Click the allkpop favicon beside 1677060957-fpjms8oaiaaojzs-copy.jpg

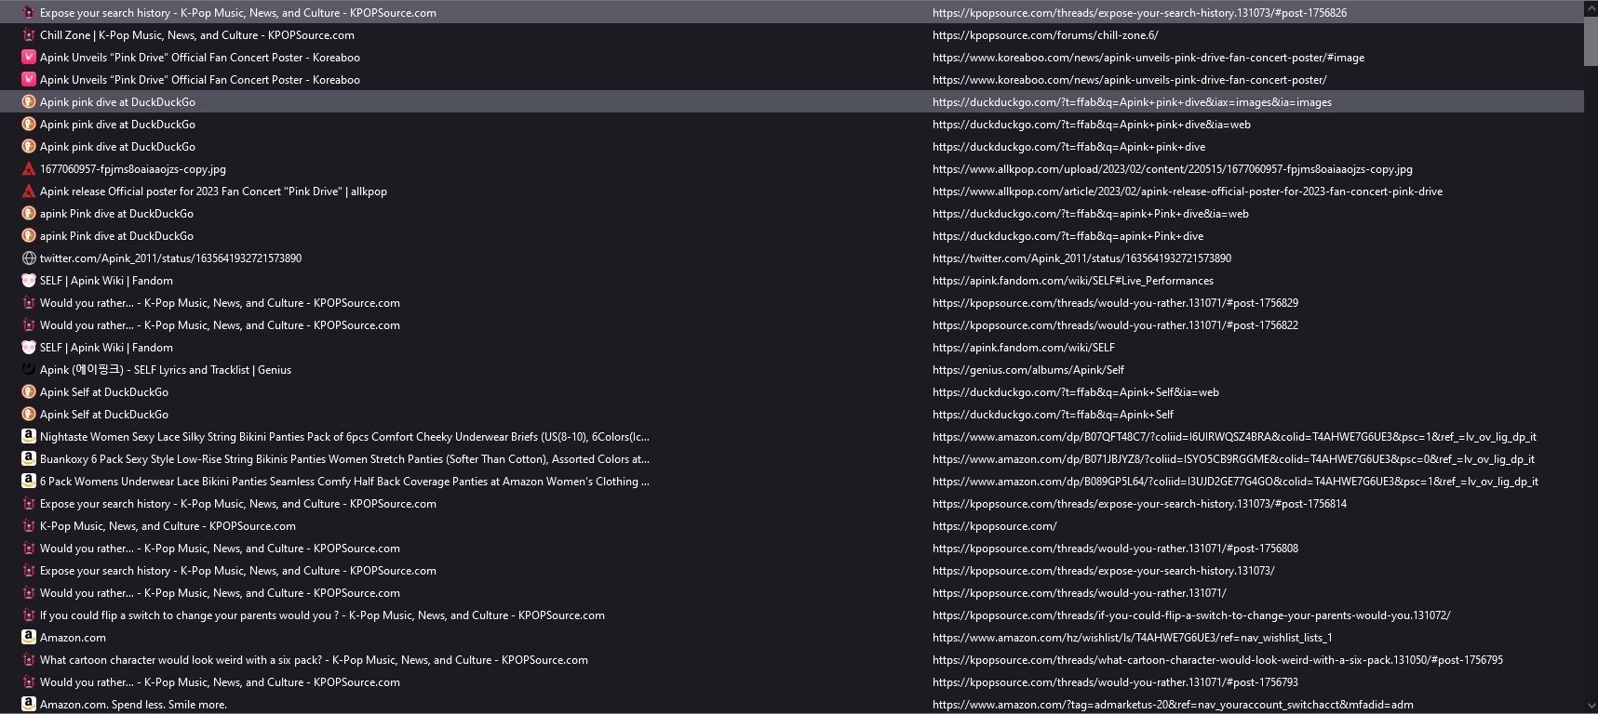29,169
